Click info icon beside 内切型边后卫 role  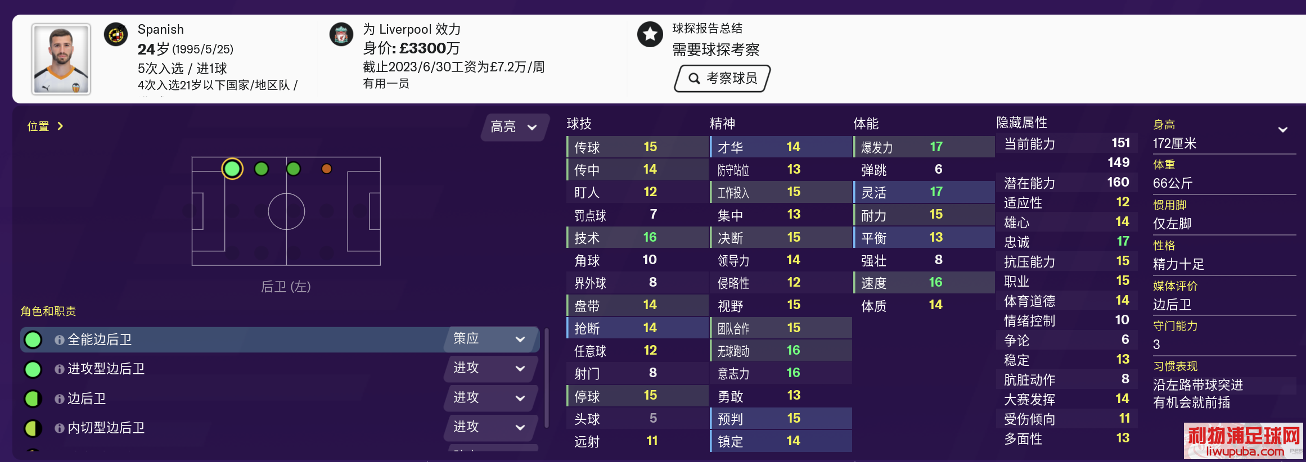pyautogui.click(x=59, y=428)
